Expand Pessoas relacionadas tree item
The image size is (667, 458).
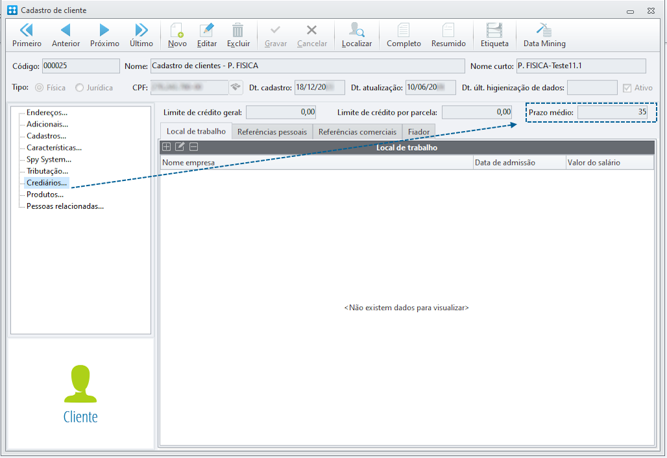point(65,206)
